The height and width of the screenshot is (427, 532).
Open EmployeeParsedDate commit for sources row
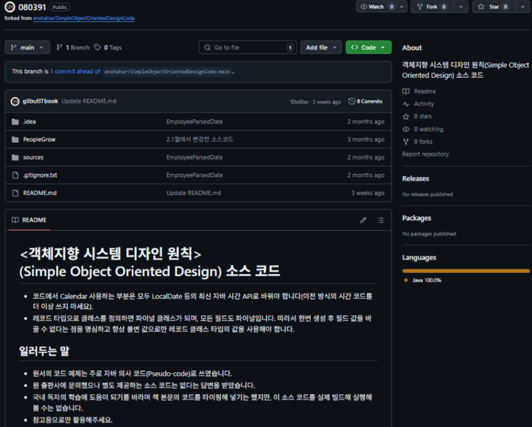(195, 158)
